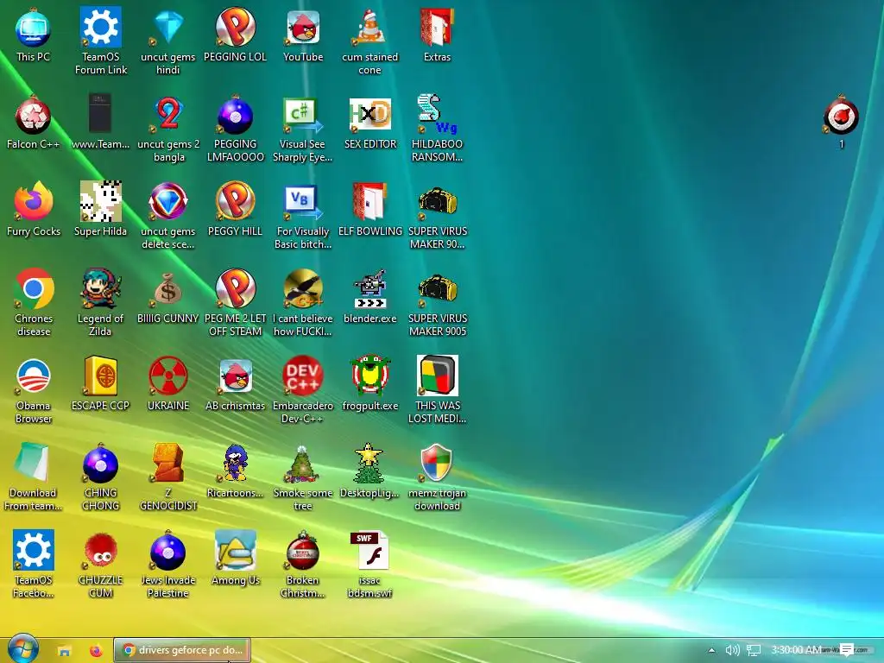Launch the Super Hilda pixel icon
The height and width of the screenshot is (663, 884).
(100, 202)
